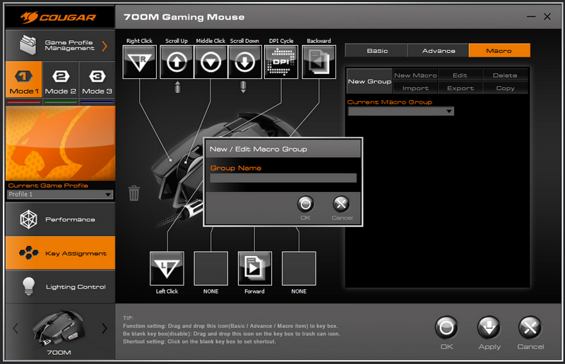Switch to the Advance tab
The height and width of the screenshot is (364, 565).
(438, 50)
